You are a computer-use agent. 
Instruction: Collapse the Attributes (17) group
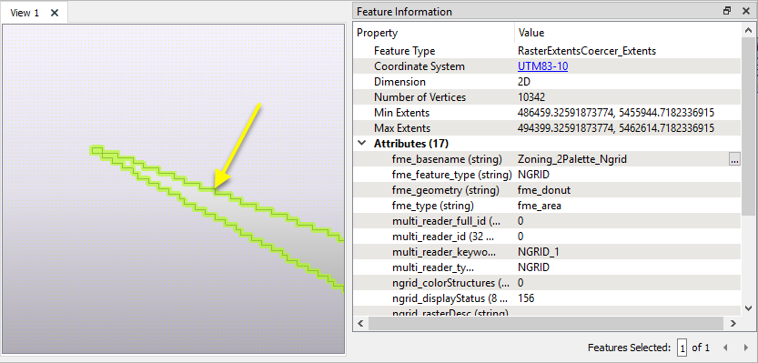(x=360, y=144)
